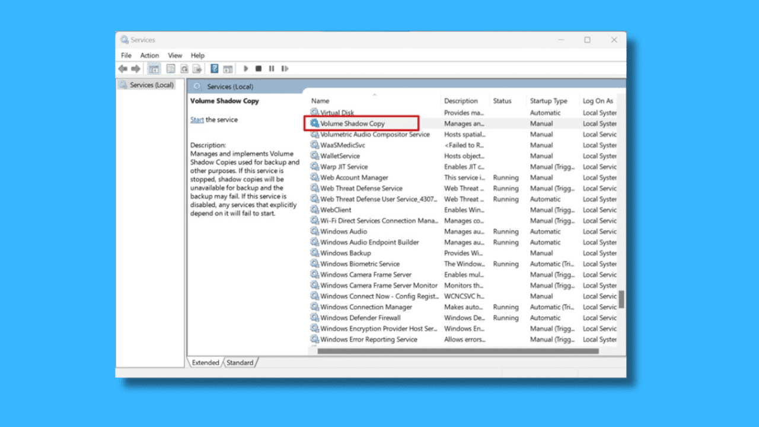Open the View menu

[x=174, y=55]
